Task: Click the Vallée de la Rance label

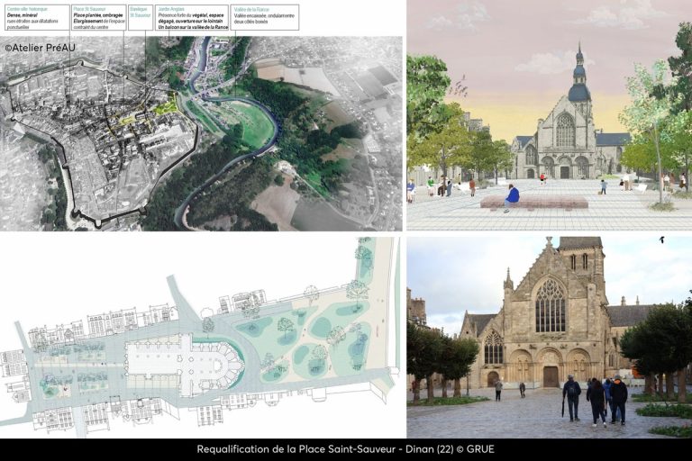Action: coord(264,18)
